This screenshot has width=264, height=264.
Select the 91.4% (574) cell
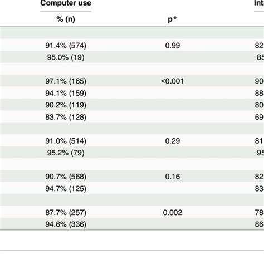pos(66,46)
